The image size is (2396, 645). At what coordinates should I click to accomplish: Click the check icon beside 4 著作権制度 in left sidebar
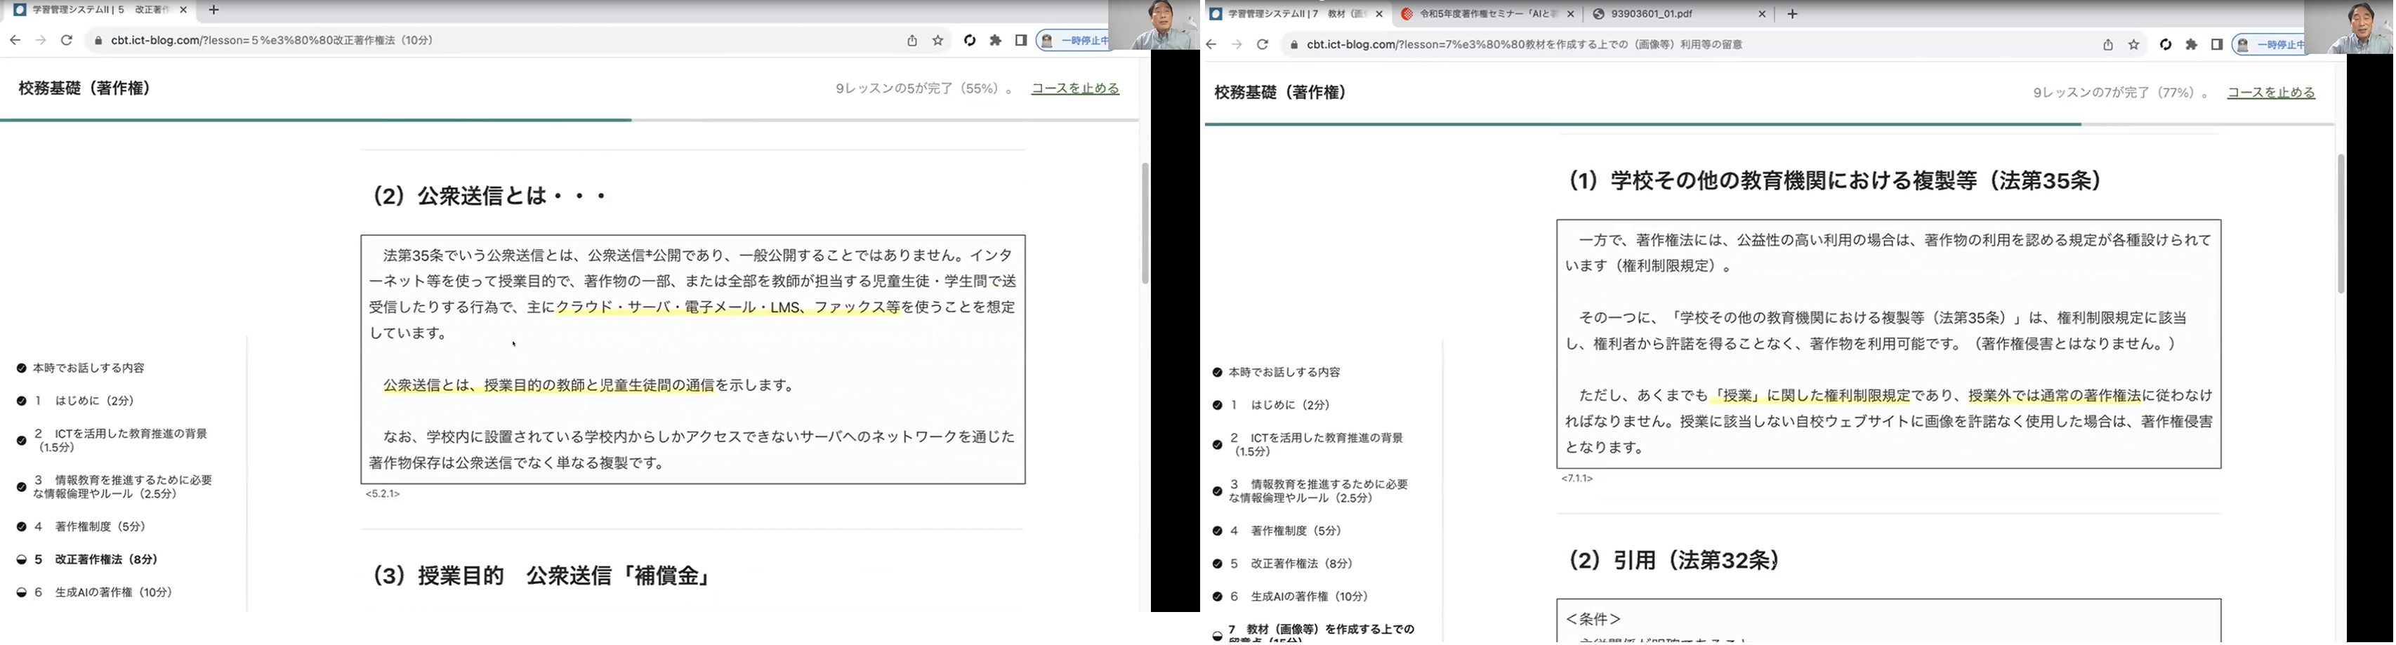coord(21,527)
